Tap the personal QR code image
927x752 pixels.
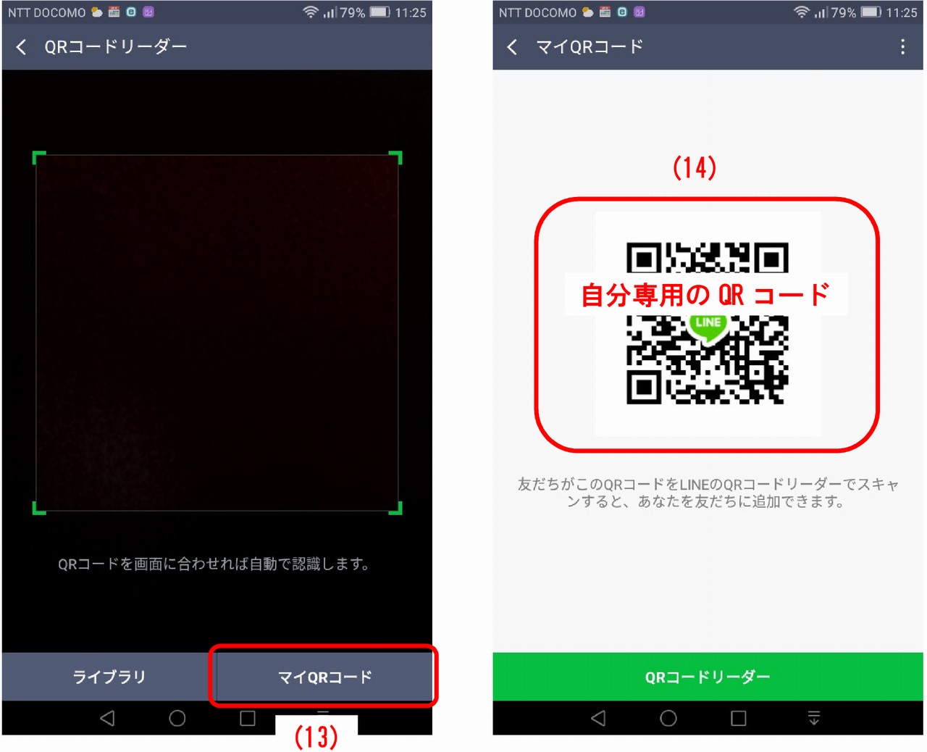point(708,324)
